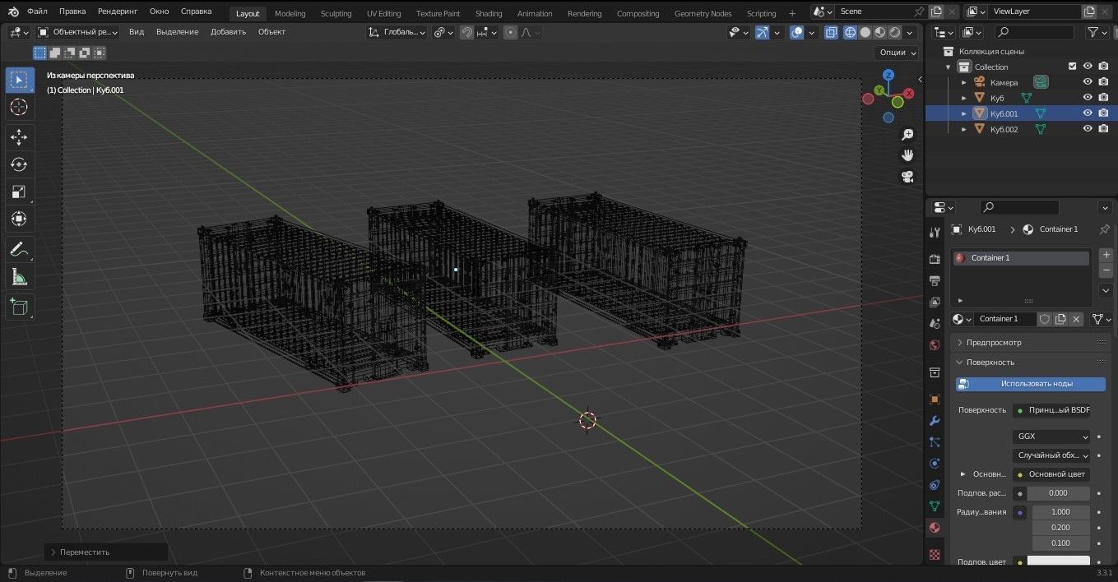Toggle show overlays button
Screen dimensions: 1118x582
(x=796, y=32)
